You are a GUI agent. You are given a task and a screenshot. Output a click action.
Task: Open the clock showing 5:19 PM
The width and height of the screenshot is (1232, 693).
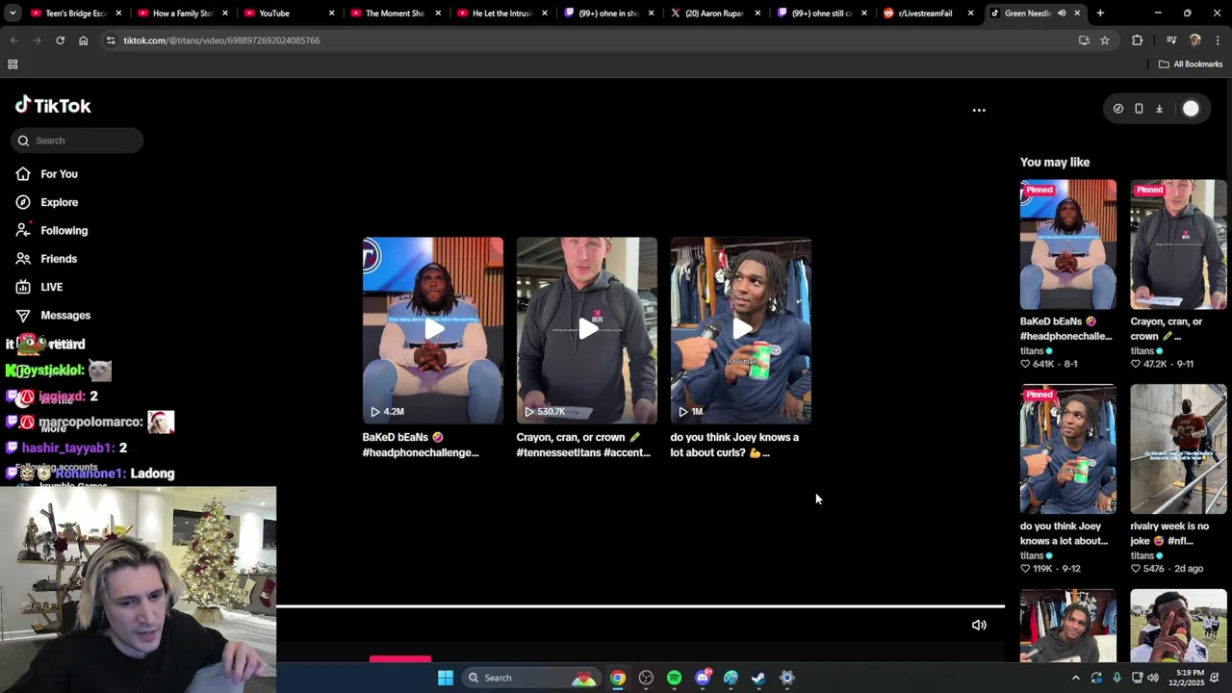coord(1190,678)
